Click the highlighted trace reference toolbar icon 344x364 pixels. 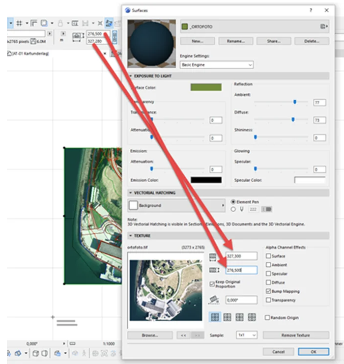[x=109, y=23]
